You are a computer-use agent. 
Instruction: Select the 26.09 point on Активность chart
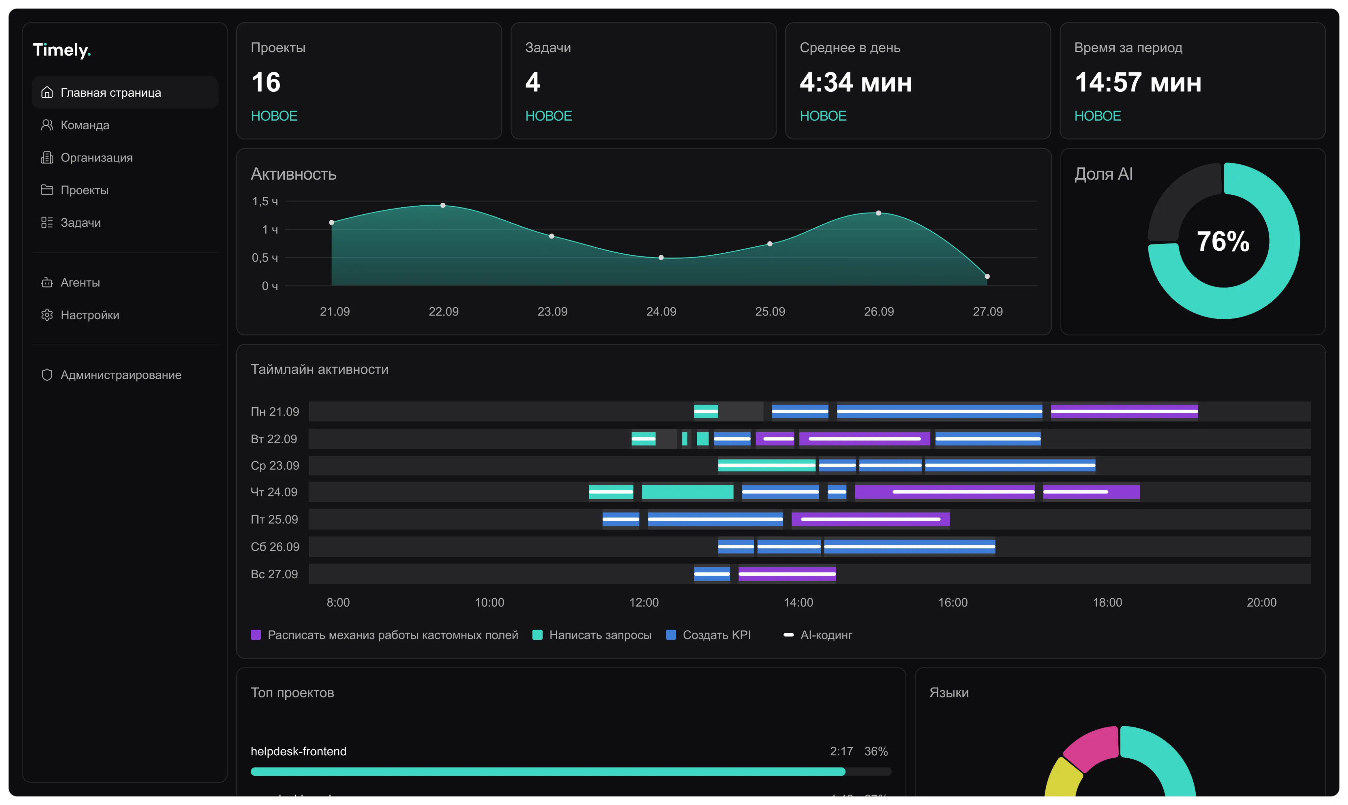(879, 213)
